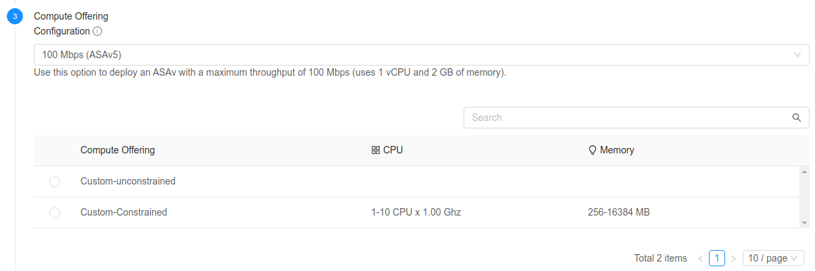Click the Compute Offering column header
The height and width of the screenshot is (271, 815).
coord(118,150)
